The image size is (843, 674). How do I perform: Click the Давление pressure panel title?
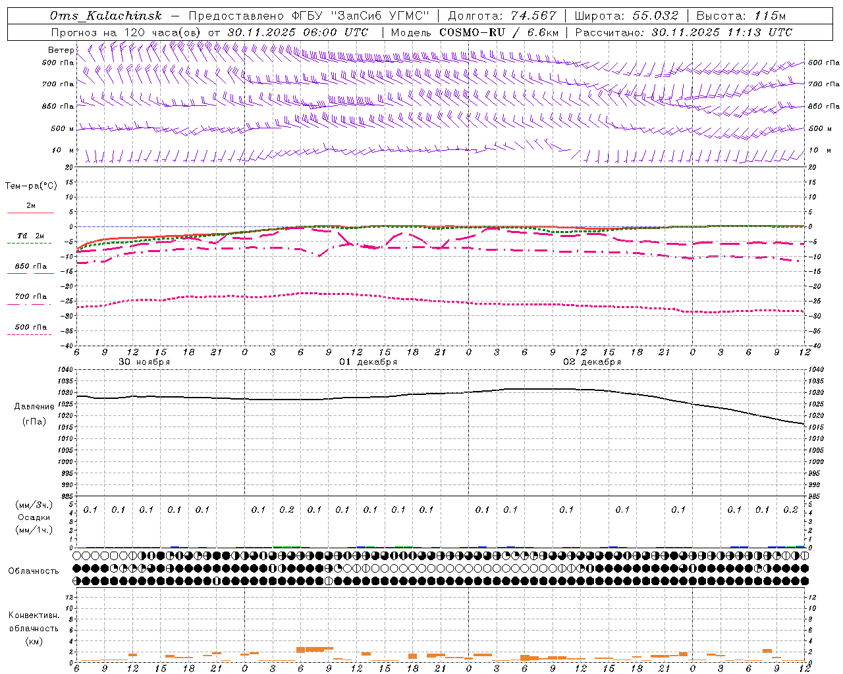[34, 407]
